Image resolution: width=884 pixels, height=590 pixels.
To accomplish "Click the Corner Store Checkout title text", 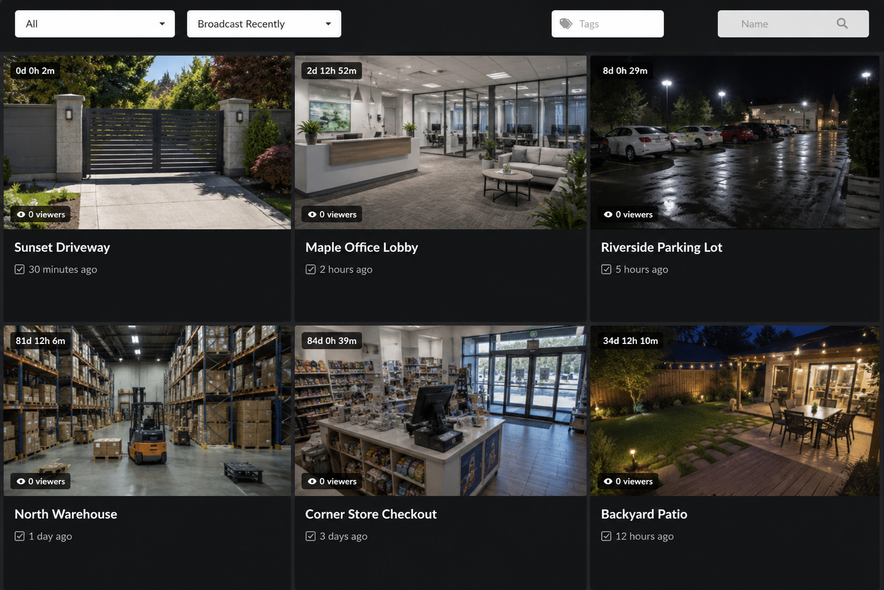I will point(371,514).
